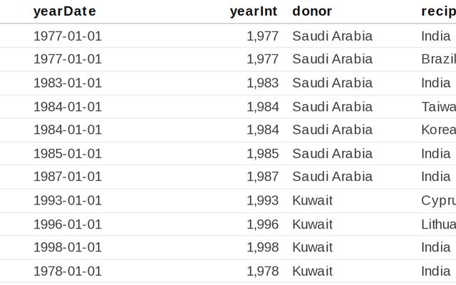The image size is (456, 285).
Task: Sort by the yearInt column header
Action: coord(253,11)
